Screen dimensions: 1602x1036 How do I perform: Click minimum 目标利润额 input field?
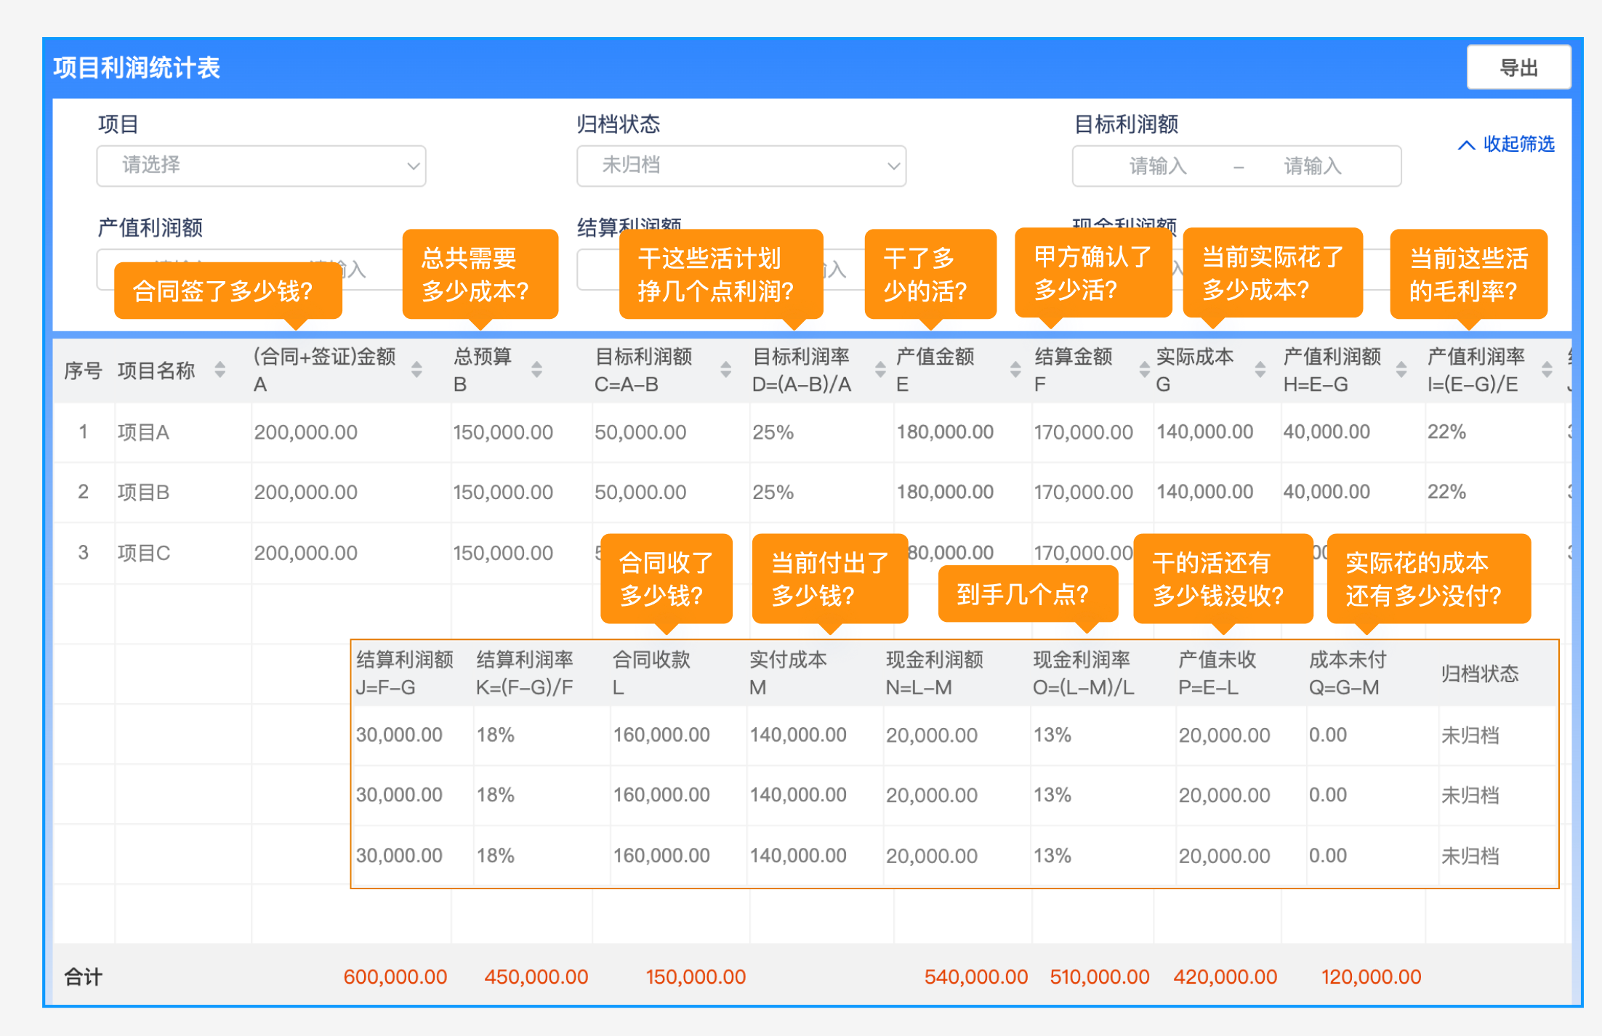pos(1157,166)
